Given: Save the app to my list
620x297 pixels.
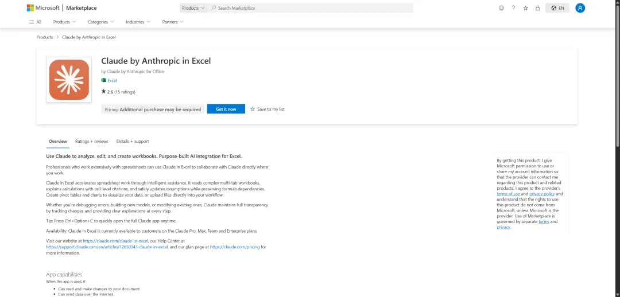Looking at the screenshot, I should (x=268, y=110).
